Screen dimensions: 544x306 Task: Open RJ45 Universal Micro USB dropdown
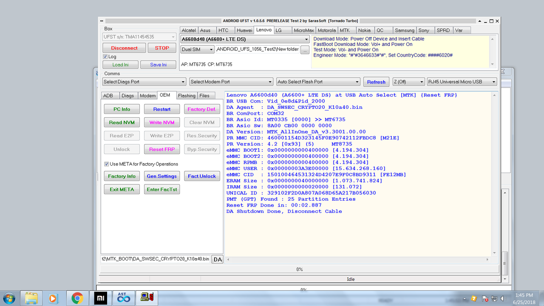point(462,82)
